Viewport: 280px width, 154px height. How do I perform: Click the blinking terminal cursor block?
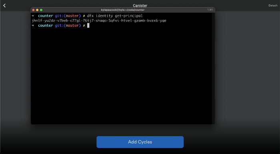tap(88, 26)
